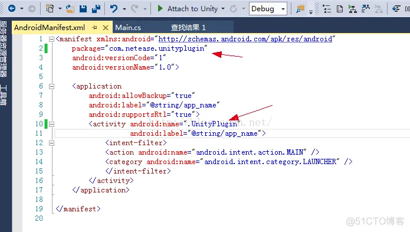The height and width of the screenshot is (232, 410).
Task: Undo the last action
Action: click(x=114, y=9)
